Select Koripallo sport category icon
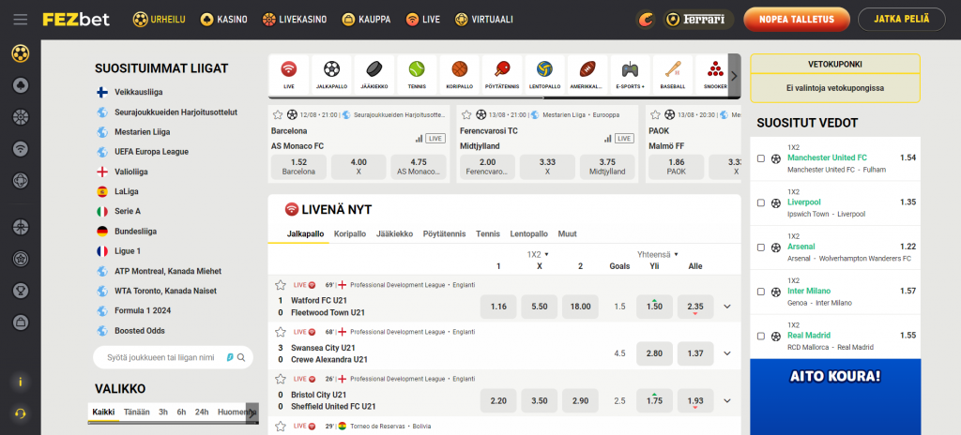The height and width of the screenshot is (435, 961). 460,75
